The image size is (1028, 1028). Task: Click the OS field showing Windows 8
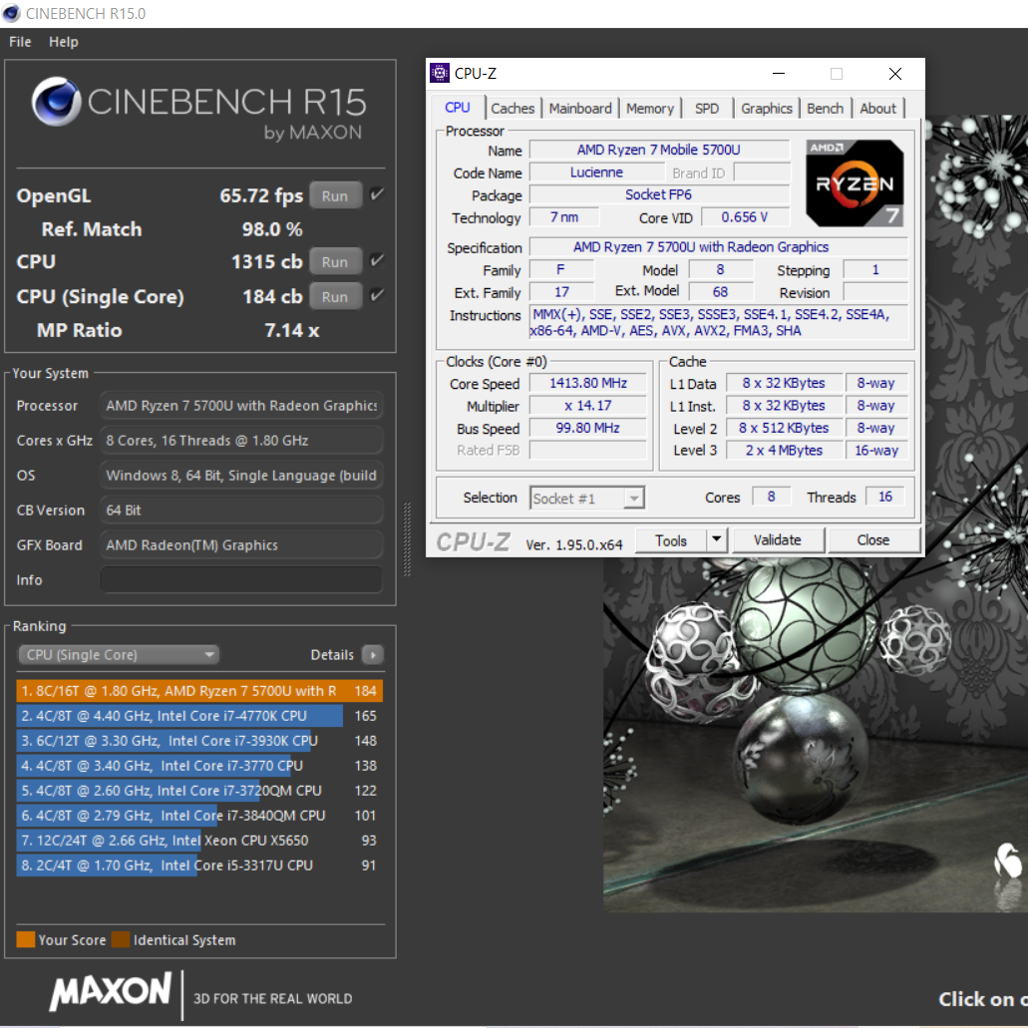click(241, 476)
